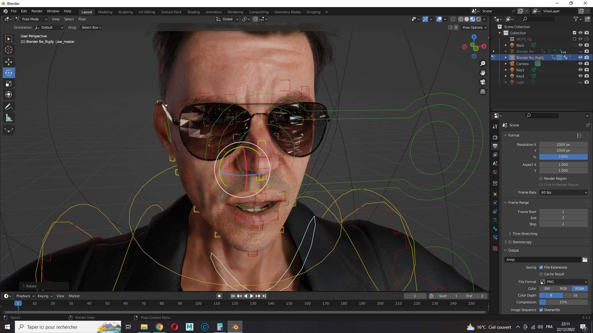Open Opera browser from taskbar
This screenshot has height=333, width=593.
point(174,327)
